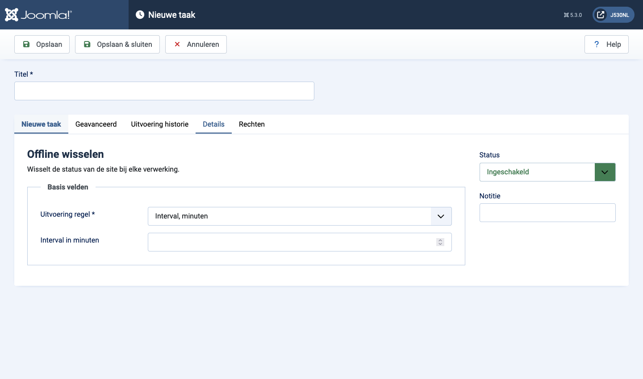Click the Nieuwe taak page title
Image resolution: width=643 pixels, height=379 pixels.
tap(172, 15)
